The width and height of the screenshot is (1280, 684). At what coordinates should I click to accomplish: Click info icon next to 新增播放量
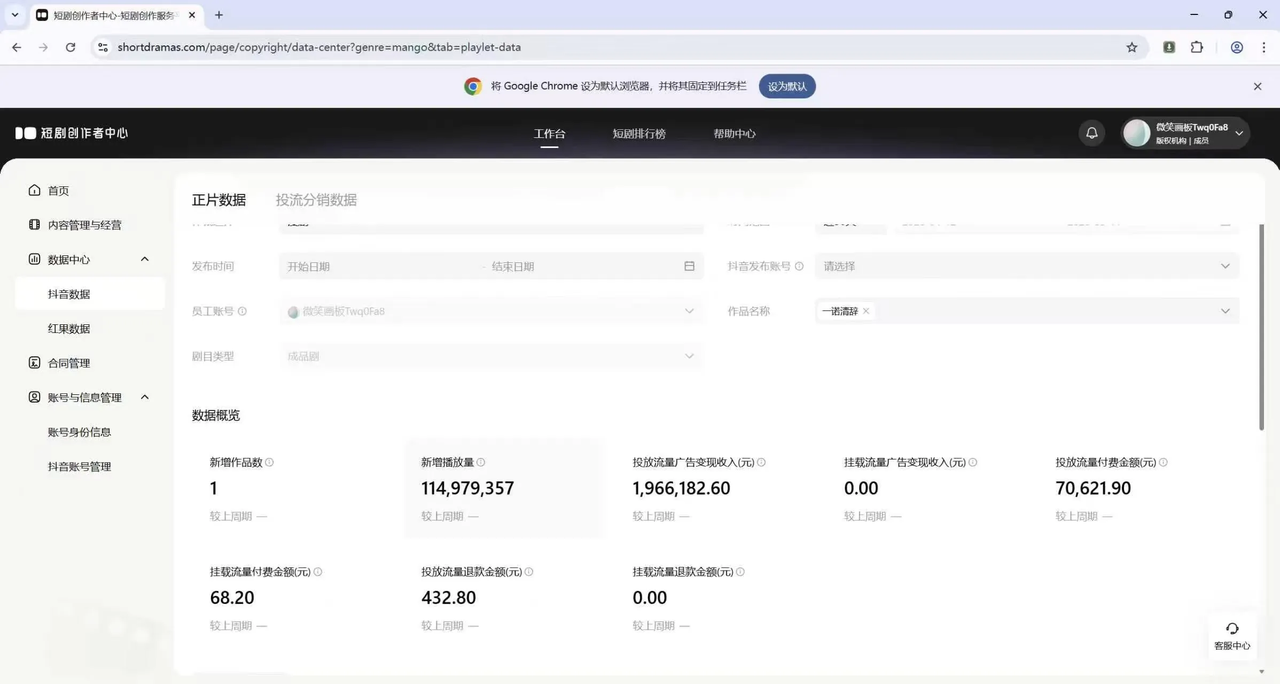[x=481, y=462]
